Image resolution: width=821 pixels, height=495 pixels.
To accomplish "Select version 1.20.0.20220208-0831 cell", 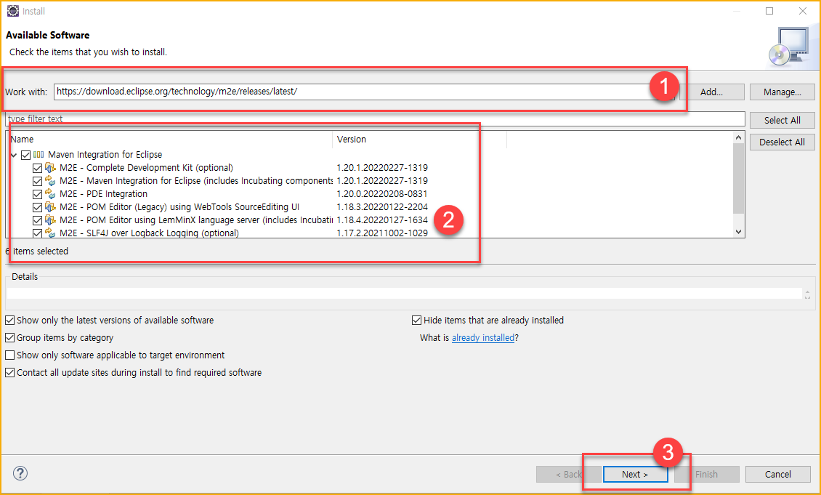I will 381,194.
